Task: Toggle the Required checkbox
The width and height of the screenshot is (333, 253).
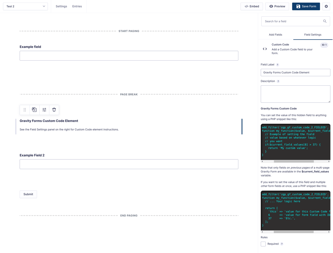Action: click(263, 244)
